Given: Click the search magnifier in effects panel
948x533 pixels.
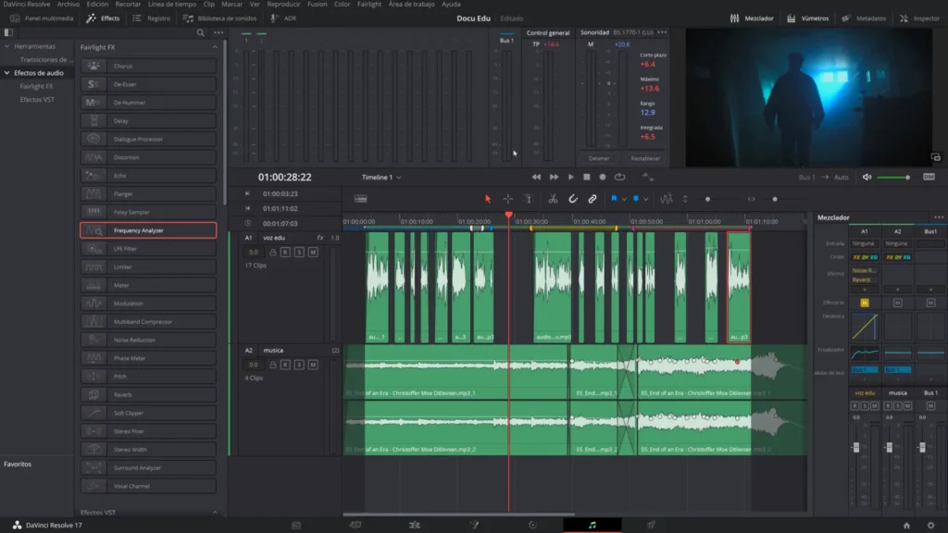Looking at the screenshot, I should [x=201, y=32].
